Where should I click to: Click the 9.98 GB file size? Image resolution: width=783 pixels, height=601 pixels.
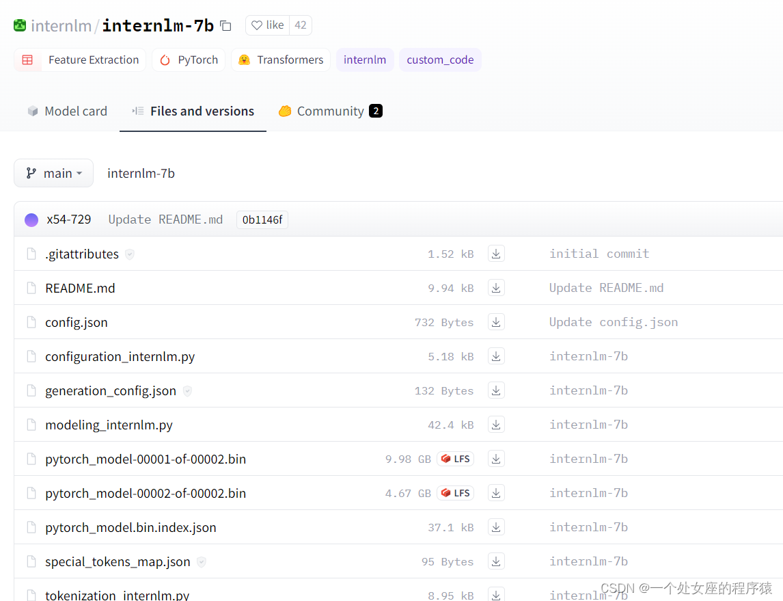tap(408, 459)
